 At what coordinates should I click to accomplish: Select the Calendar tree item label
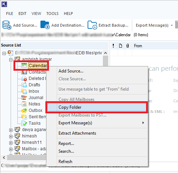[x=38, y=65]
